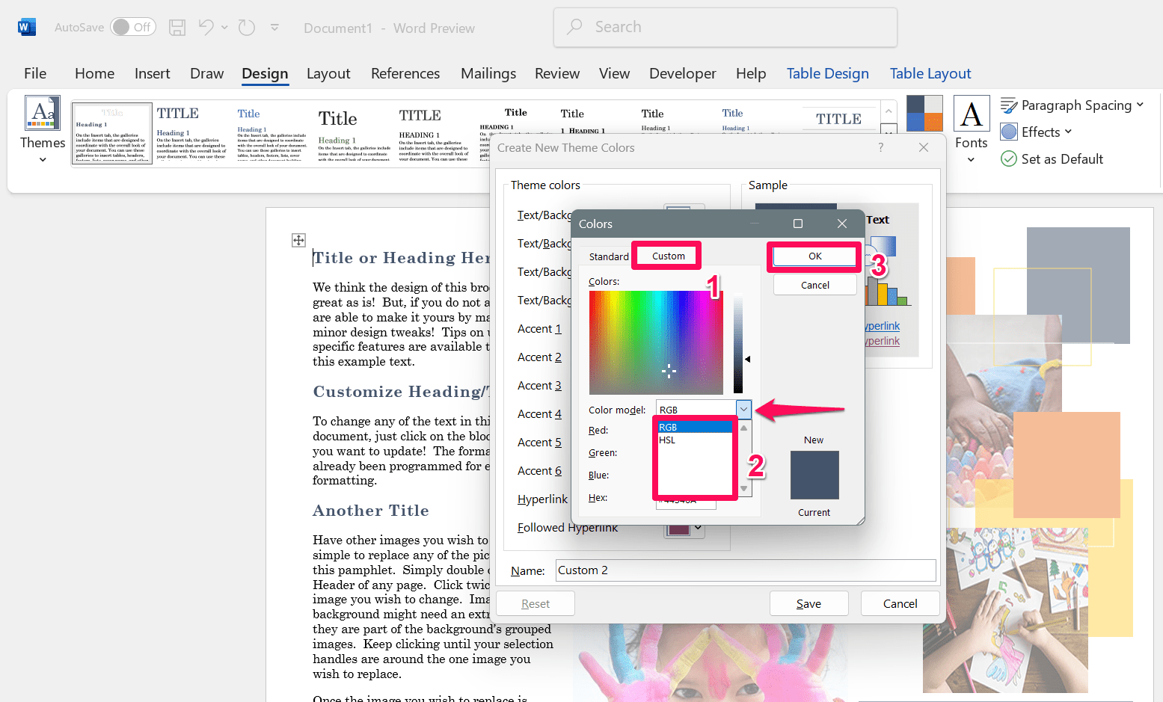This screenshot has height=702, width=1163.
Task: Switch to the Custom colors tab
Action: (668, 256)
